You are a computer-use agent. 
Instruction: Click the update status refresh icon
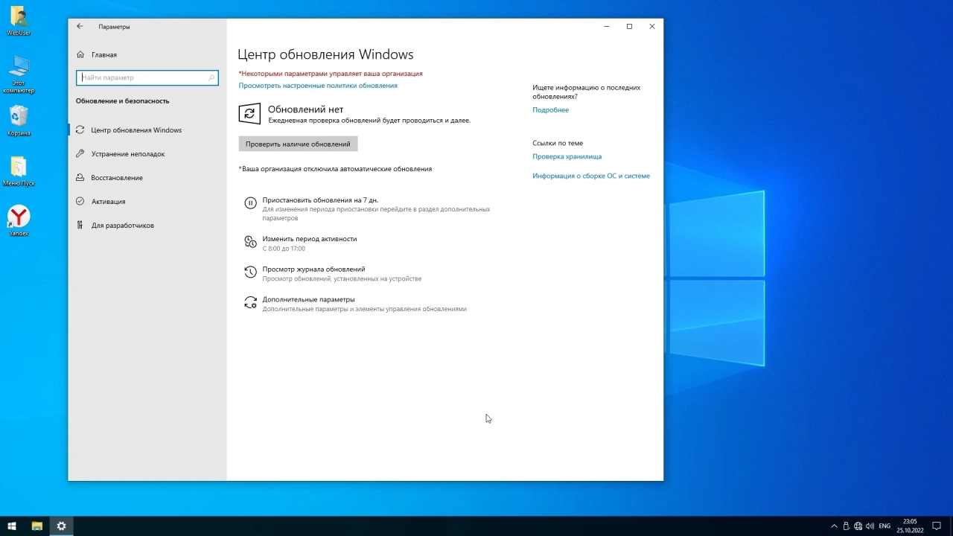(x=249, y=113)
